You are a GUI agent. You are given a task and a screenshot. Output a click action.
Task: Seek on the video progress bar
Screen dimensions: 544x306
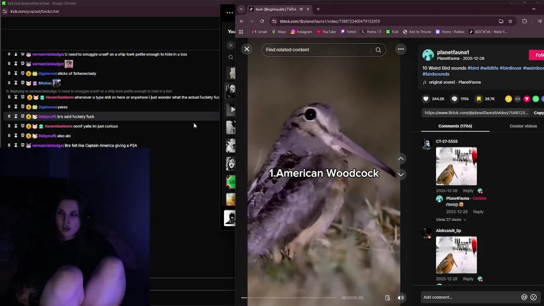click(288, 297)
